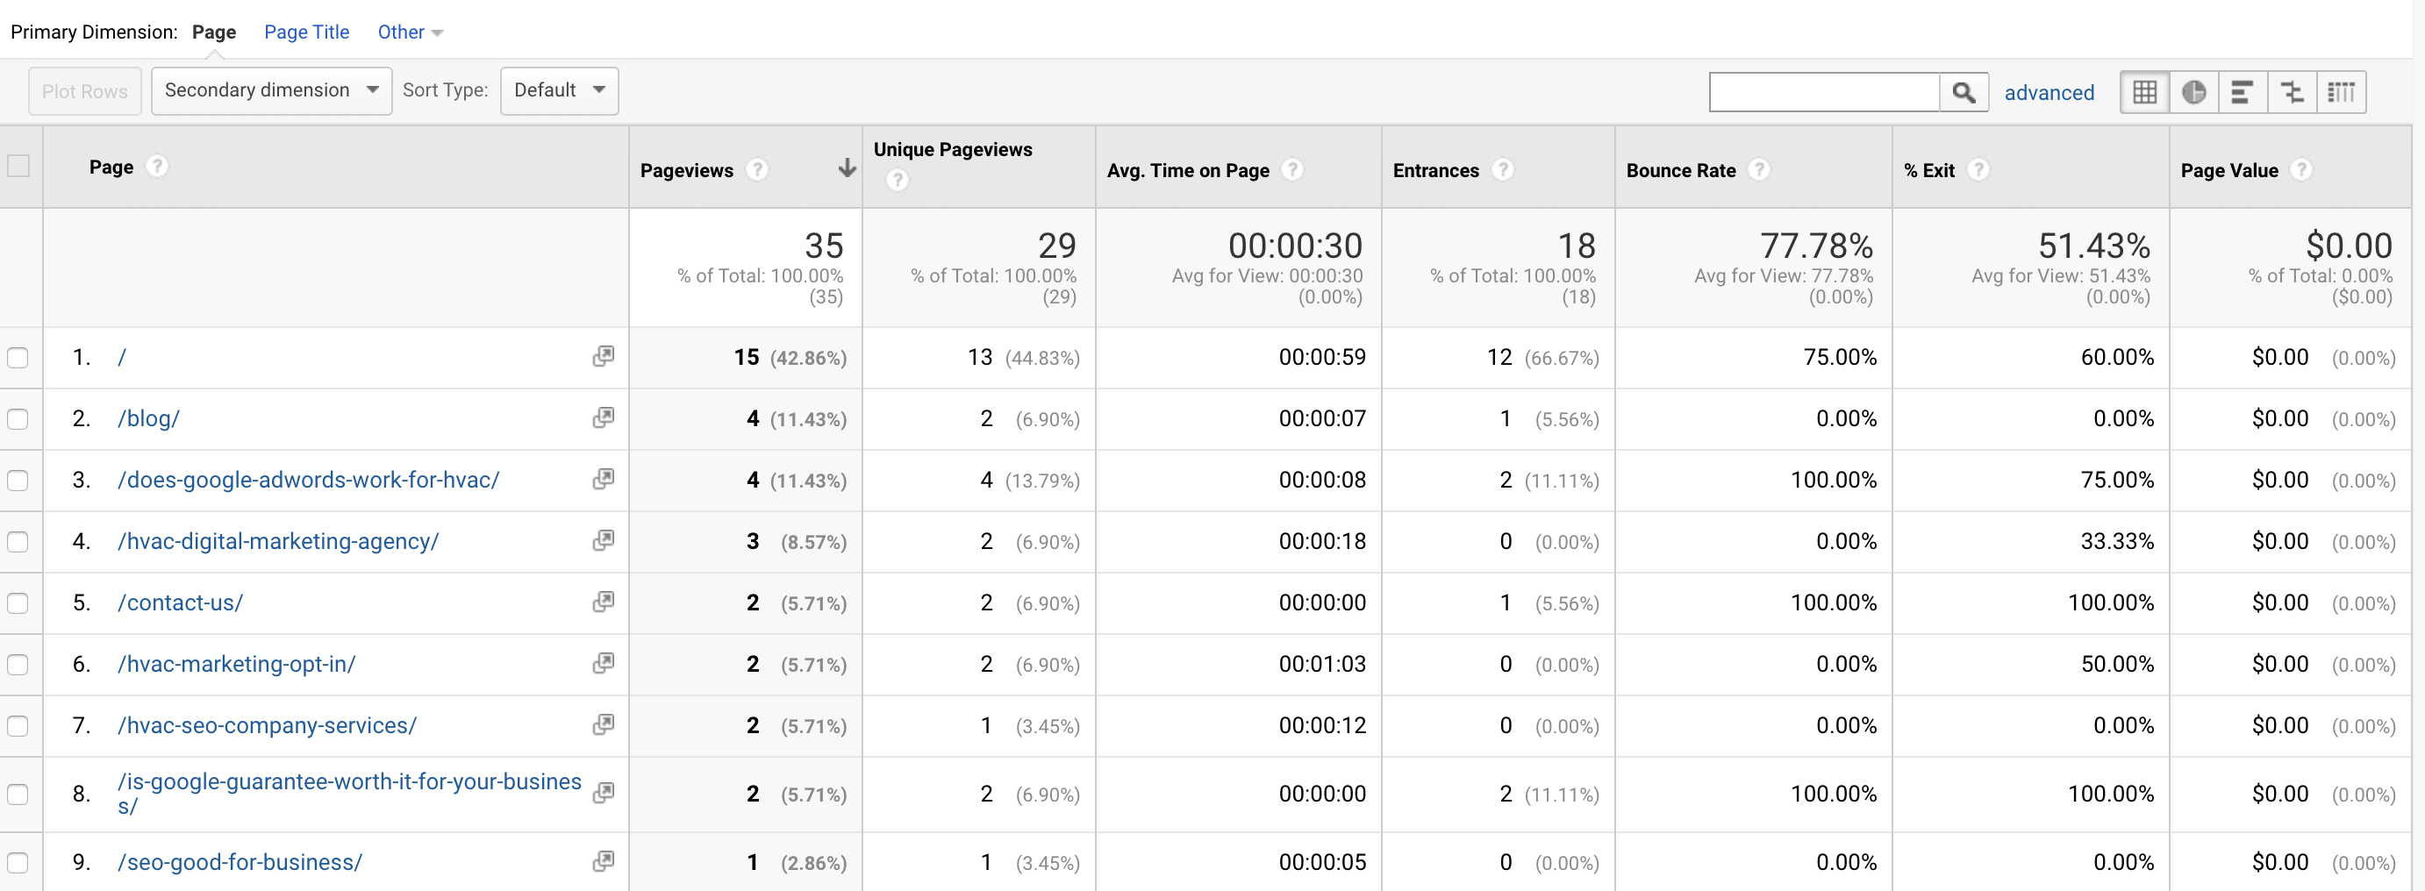Image resolution: width=2425 pixels, height=891 pixels.
Task: Sort by Entrances column header
Action: [x=1435, y=170]
